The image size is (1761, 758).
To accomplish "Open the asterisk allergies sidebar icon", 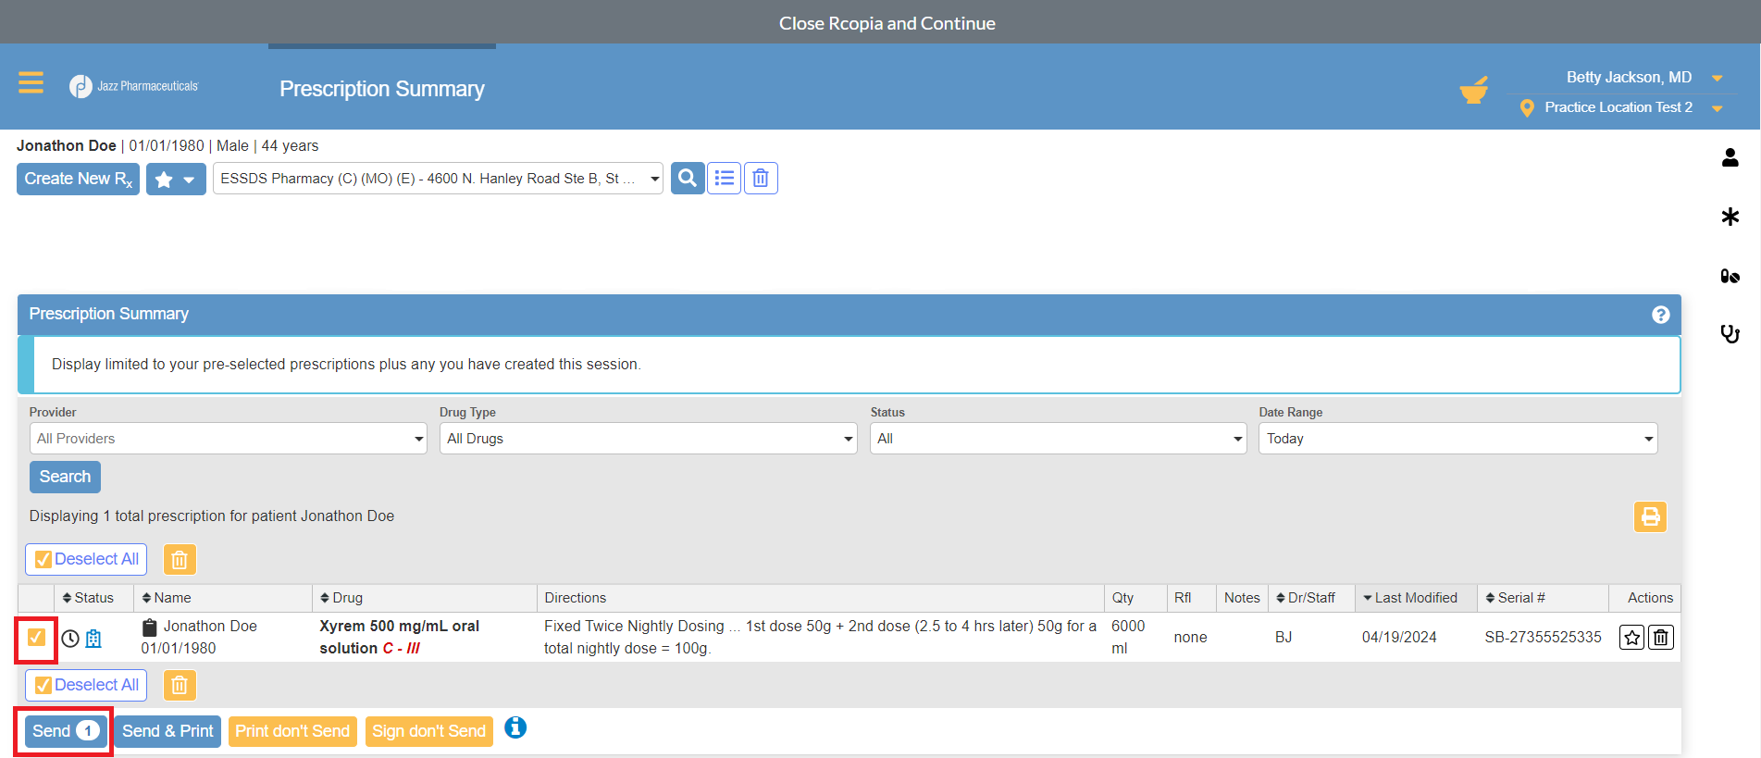I will point(1730,217).
